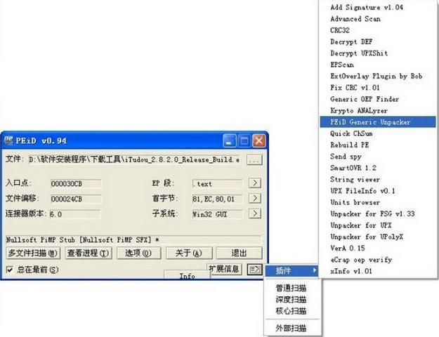Choose Krypto ANALyzer plugin
Image resolution: width=439 pixels, height=337 pixels.
[378, 110]
